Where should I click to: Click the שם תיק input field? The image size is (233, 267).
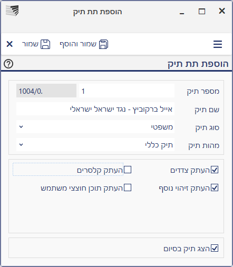click(x=95, y=109)
